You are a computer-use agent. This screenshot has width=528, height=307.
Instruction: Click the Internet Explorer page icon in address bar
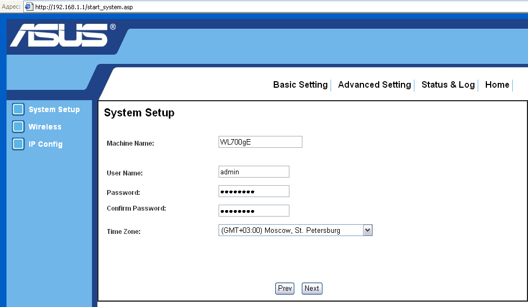click(29, 6)
